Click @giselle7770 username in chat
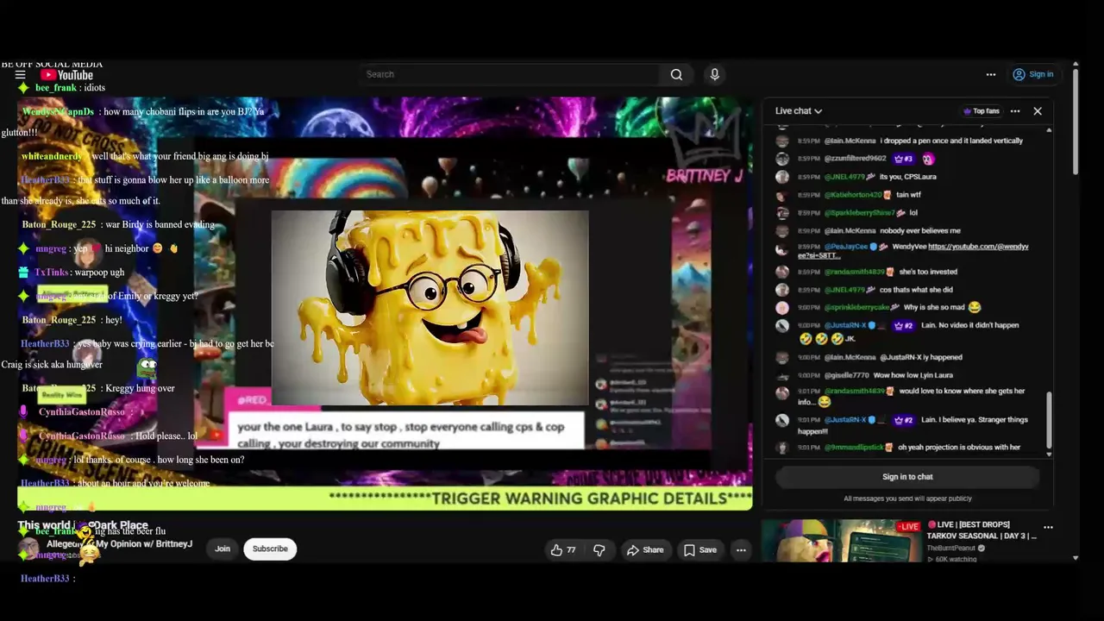 845,375
